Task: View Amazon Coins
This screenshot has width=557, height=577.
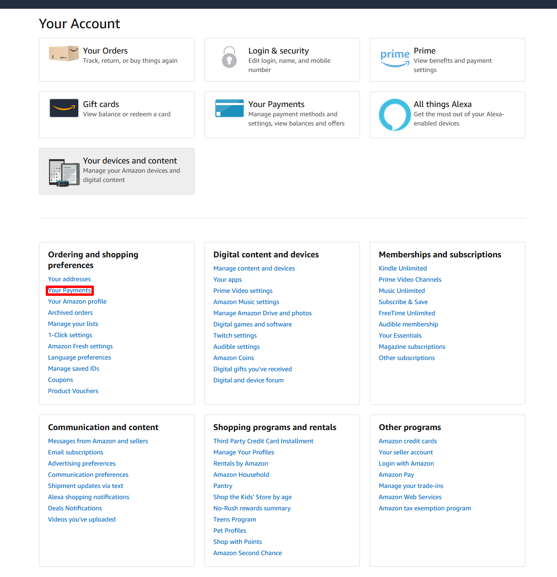Action: click(234, 358)
